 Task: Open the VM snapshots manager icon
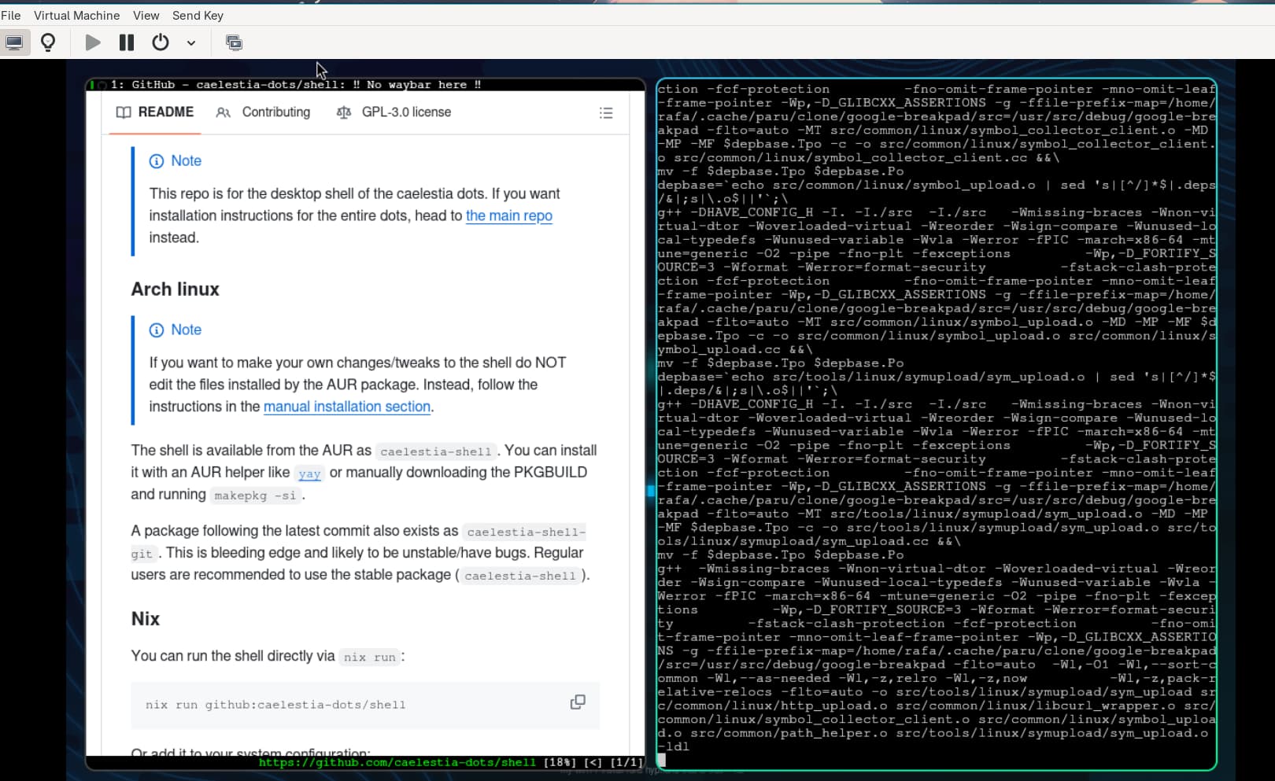coord(234,42)
